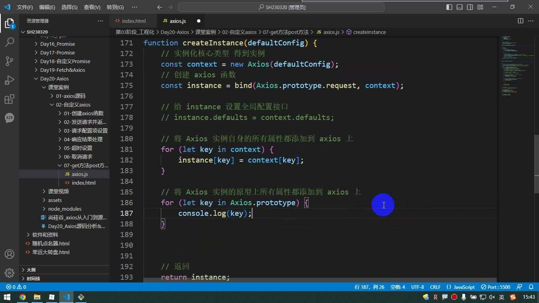Screen dimensions: 539x303
Task: Click the createInstance breadcrumb
Action: pos(366,32)
